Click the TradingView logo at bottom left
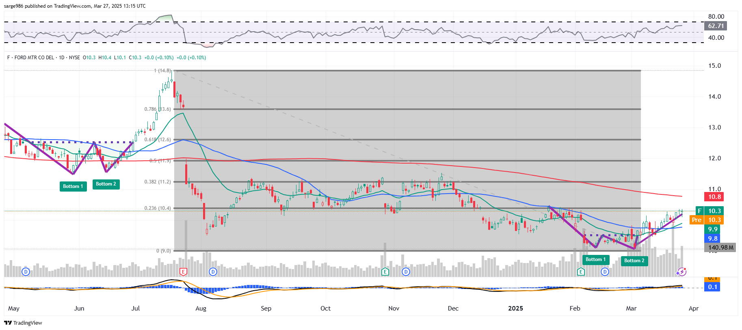 [x=23, y=323]
